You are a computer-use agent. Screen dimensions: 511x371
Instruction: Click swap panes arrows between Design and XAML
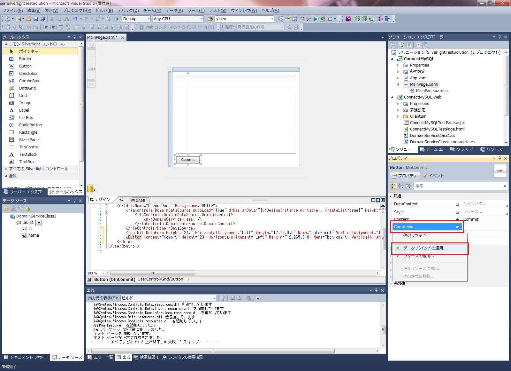pos(121,200)
